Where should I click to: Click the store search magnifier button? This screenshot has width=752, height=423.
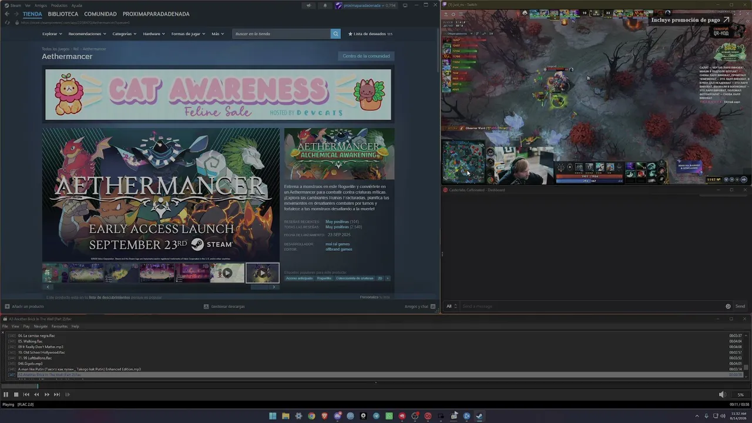335,33
